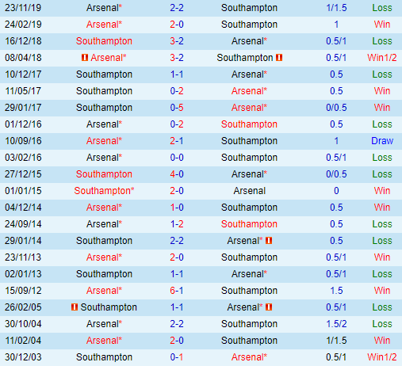
Task: Click red card icon beside Arsenal on 29/01/14
Action: pos(269,240)
